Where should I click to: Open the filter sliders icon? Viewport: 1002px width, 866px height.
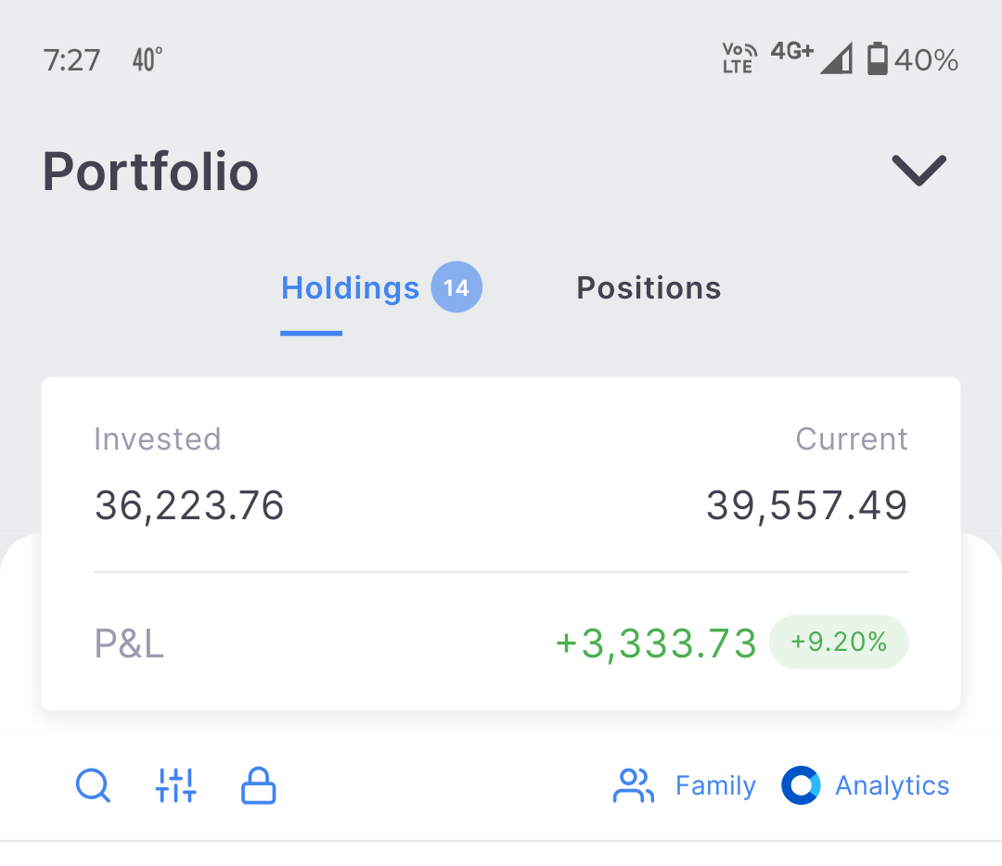coord(175,785)
